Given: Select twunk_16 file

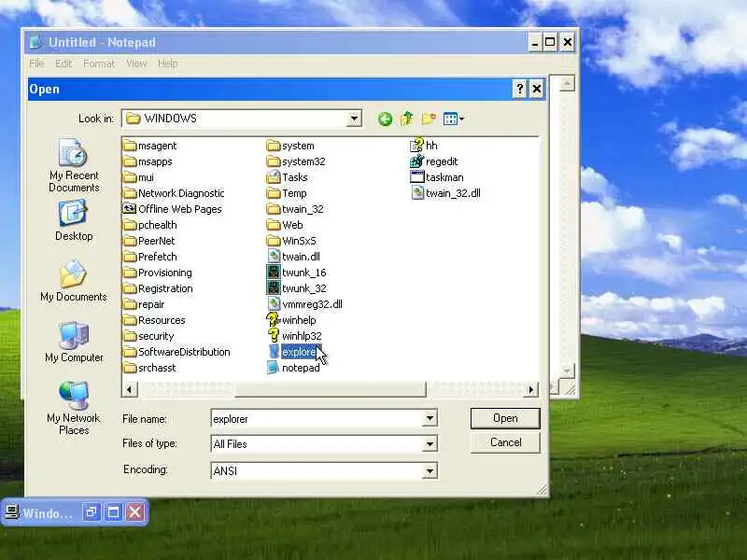Looking at the screenshot, I should [x=296, y=273].
